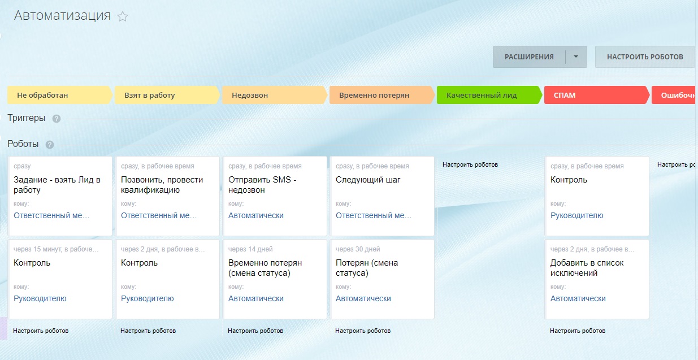Click Ответственный ме… link in Позвонить card
This screenshot has height=360, width=698.
coord(159,215)
